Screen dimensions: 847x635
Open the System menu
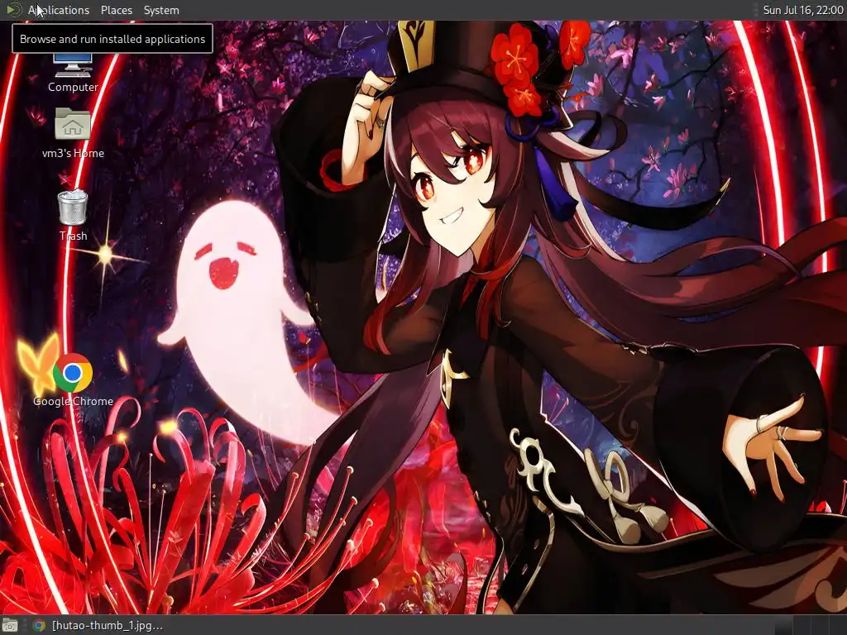161,10
